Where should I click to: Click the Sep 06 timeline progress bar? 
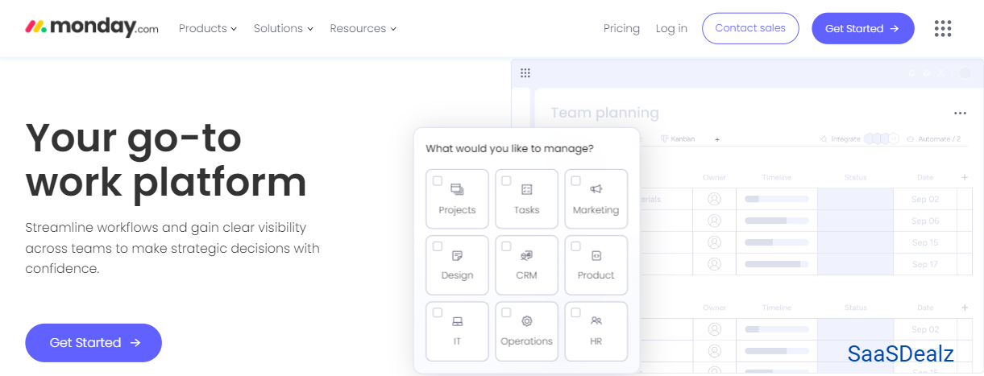coord(777,221)
